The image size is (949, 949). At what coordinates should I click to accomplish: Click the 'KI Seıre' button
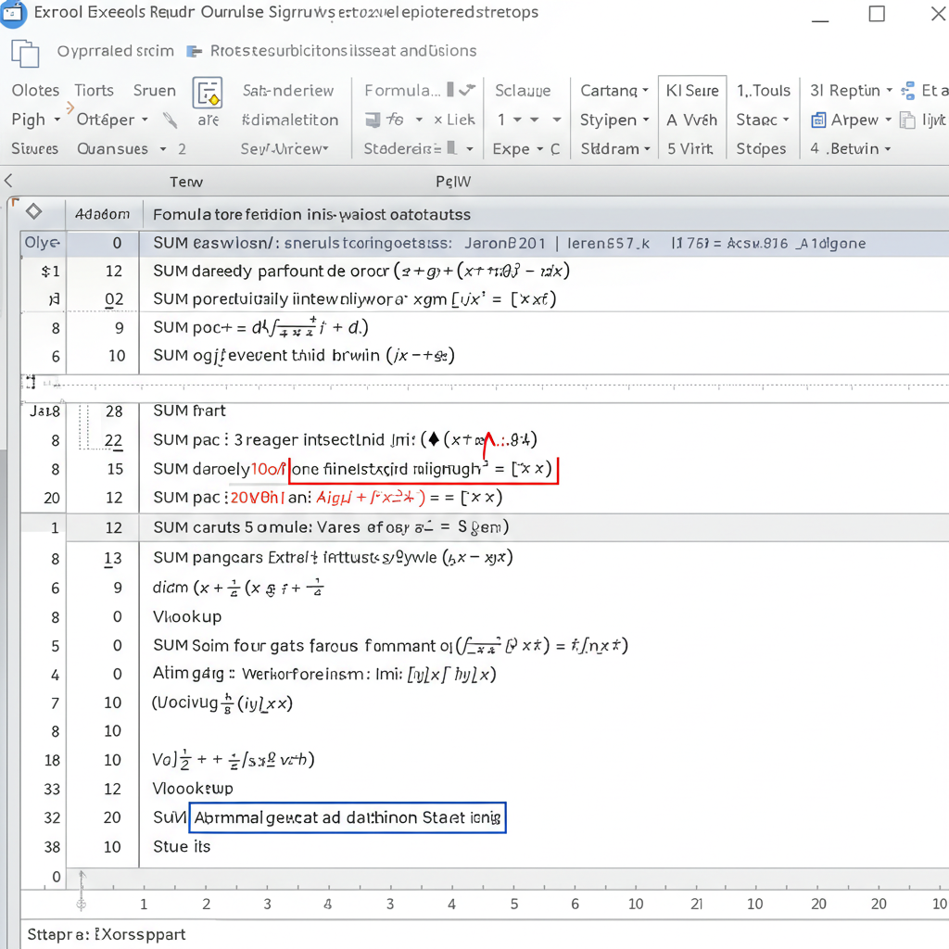[x=692, y=91]
